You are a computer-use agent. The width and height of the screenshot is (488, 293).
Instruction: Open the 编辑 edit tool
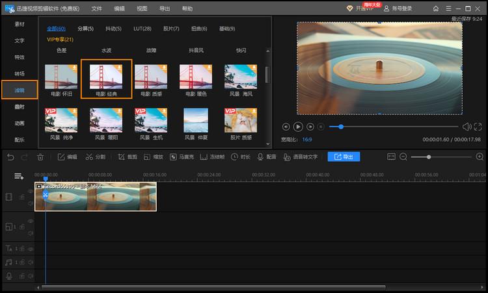click(67, 157)
